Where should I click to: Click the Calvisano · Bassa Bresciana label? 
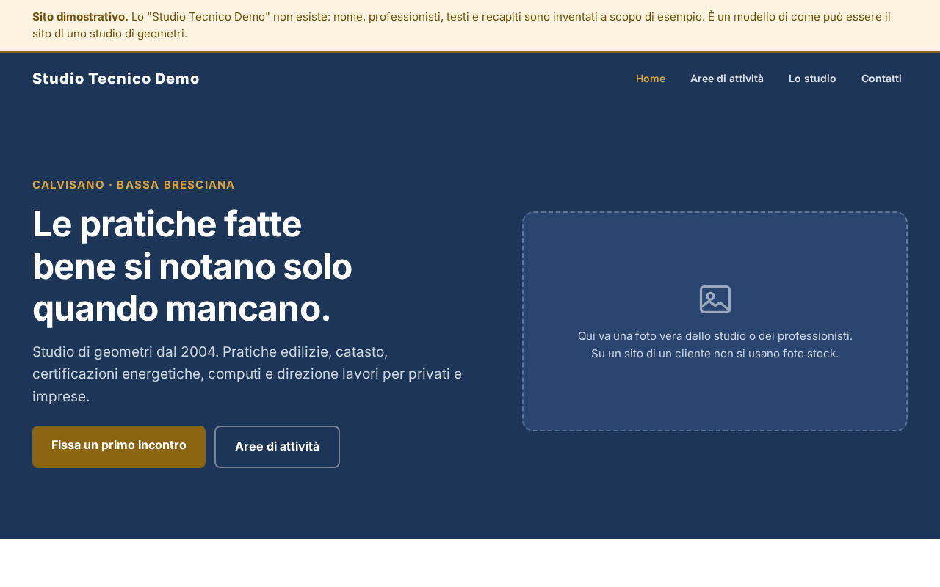coord(134,185)
